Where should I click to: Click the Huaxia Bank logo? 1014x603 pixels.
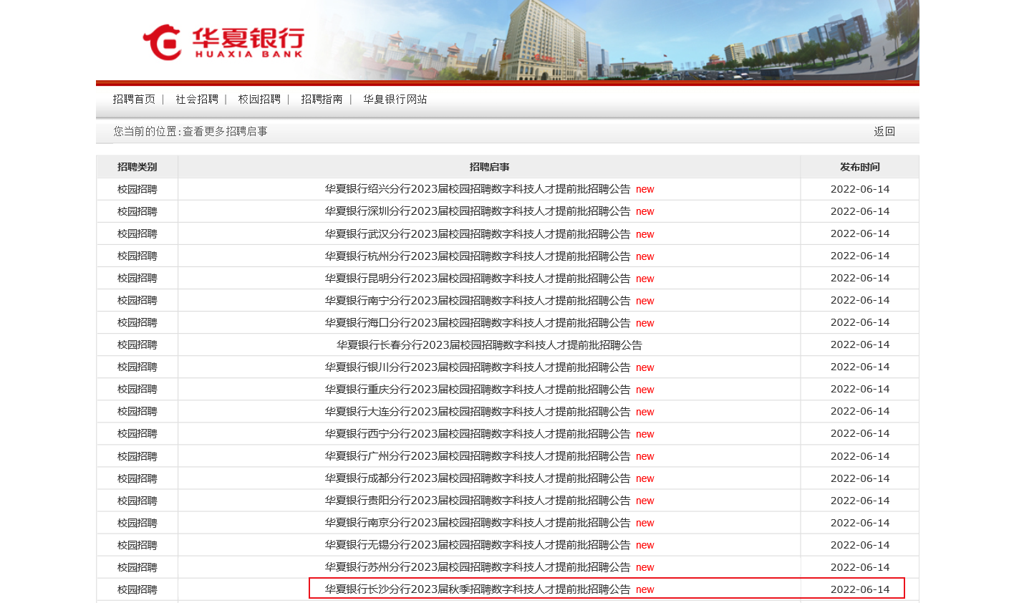[223, 42]
